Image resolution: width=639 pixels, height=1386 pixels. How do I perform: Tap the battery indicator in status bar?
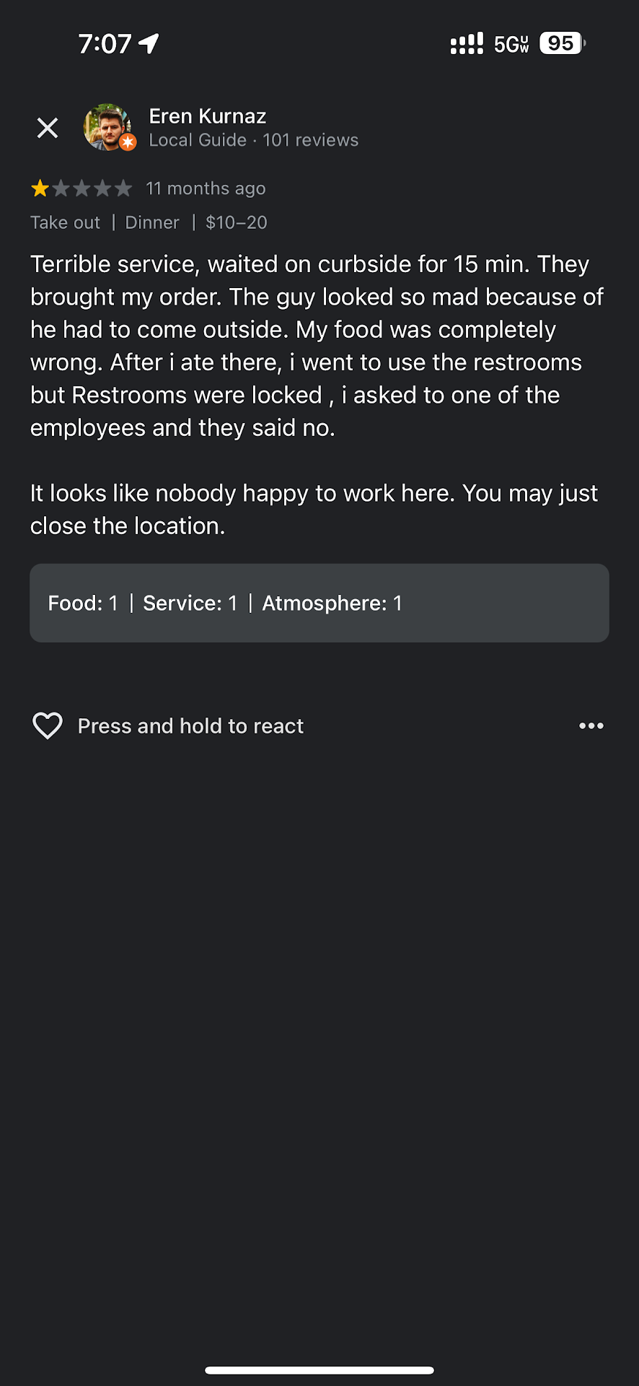coord(562,43)
